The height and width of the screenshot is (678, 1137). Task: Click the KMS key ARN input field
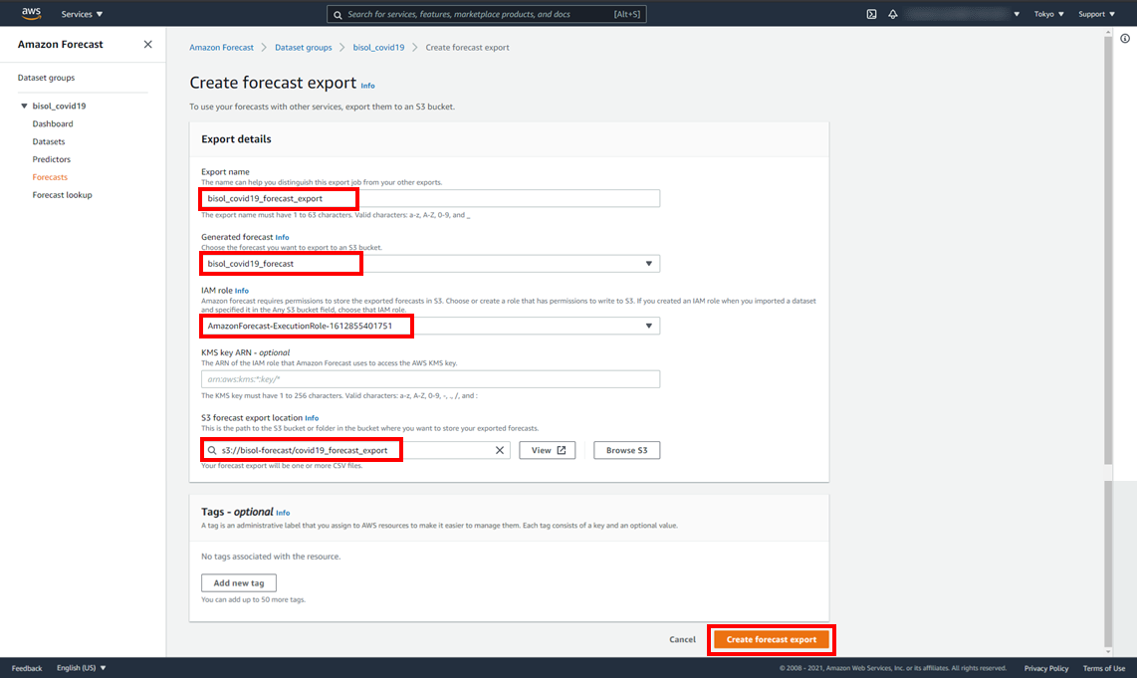430,379
